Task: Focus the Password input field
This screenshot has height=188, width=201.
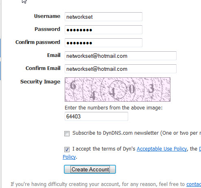Action: [x=103, y=30]
